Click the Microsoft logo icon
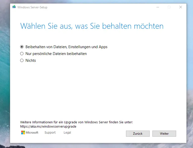Screen dimensions: 193x148 (23, 133)
